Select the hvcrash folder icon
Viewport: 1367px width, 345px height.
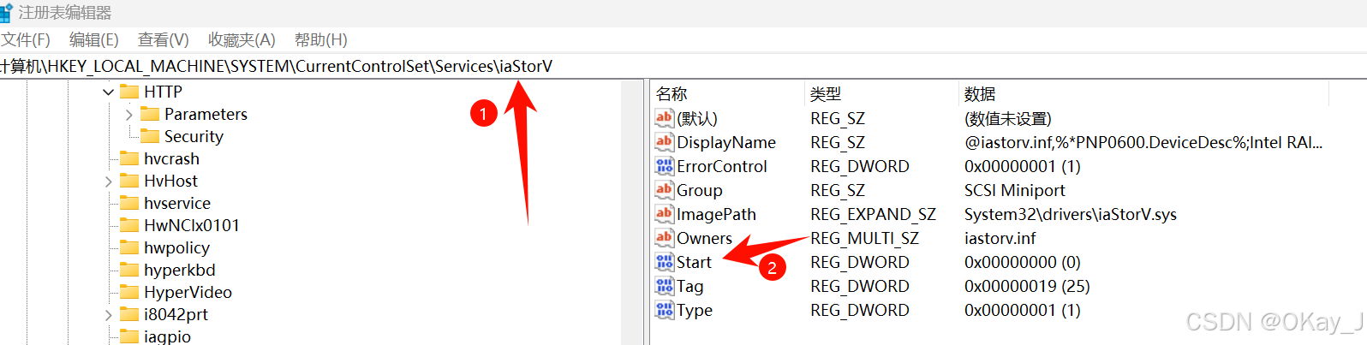(129, 158)
